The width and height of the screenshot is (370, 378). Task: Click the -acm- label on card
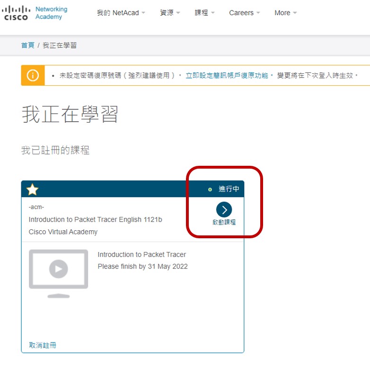coord(36,207)
